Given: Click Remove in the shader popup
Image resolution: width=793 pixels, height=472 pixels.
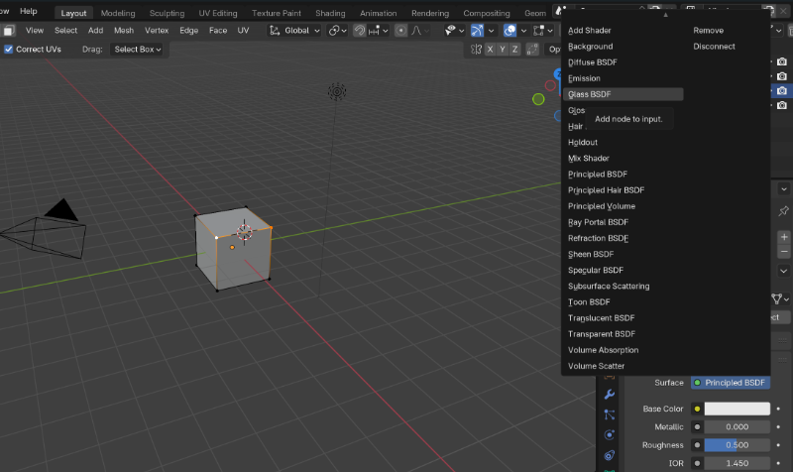Looking at the screenshot, I should click(x=708, y=31).
